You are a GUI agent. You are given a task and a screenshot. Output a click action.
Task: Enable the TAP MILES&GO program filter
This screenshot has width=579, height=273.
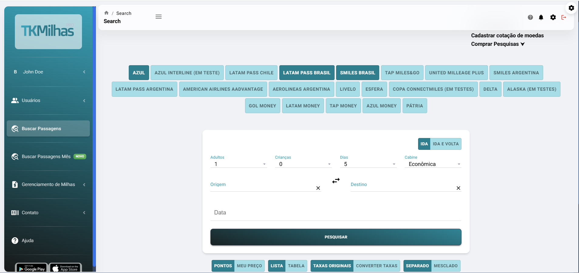tap(402, 73)
